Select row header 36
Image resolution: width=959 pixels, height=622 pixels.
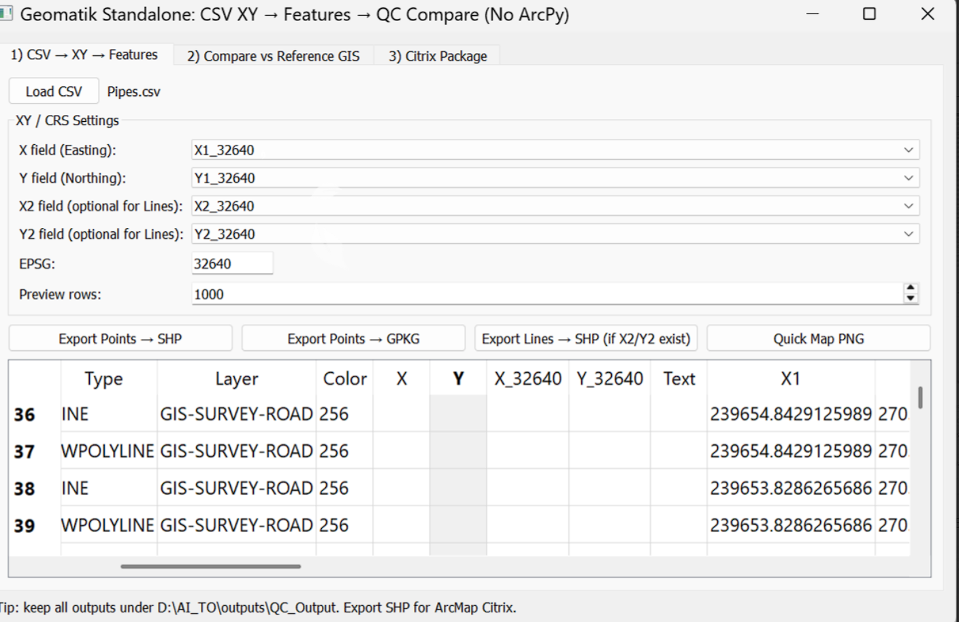pos(25,414)
